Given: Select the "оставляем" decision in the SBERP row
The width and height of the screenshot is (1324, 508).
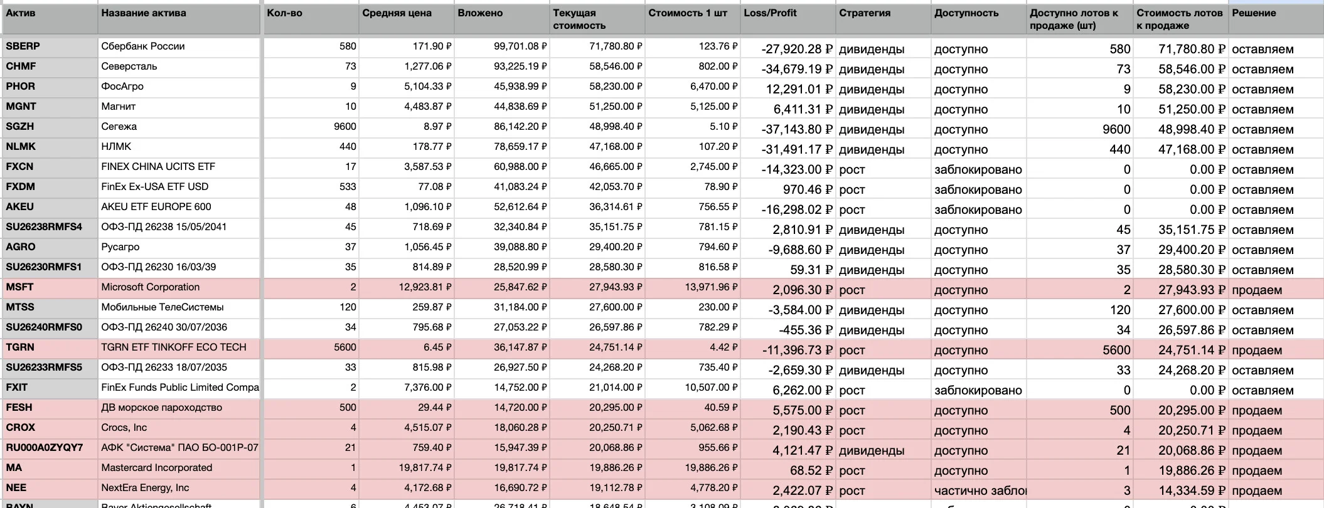Looking at the screenshot, I should [1276, 49].
